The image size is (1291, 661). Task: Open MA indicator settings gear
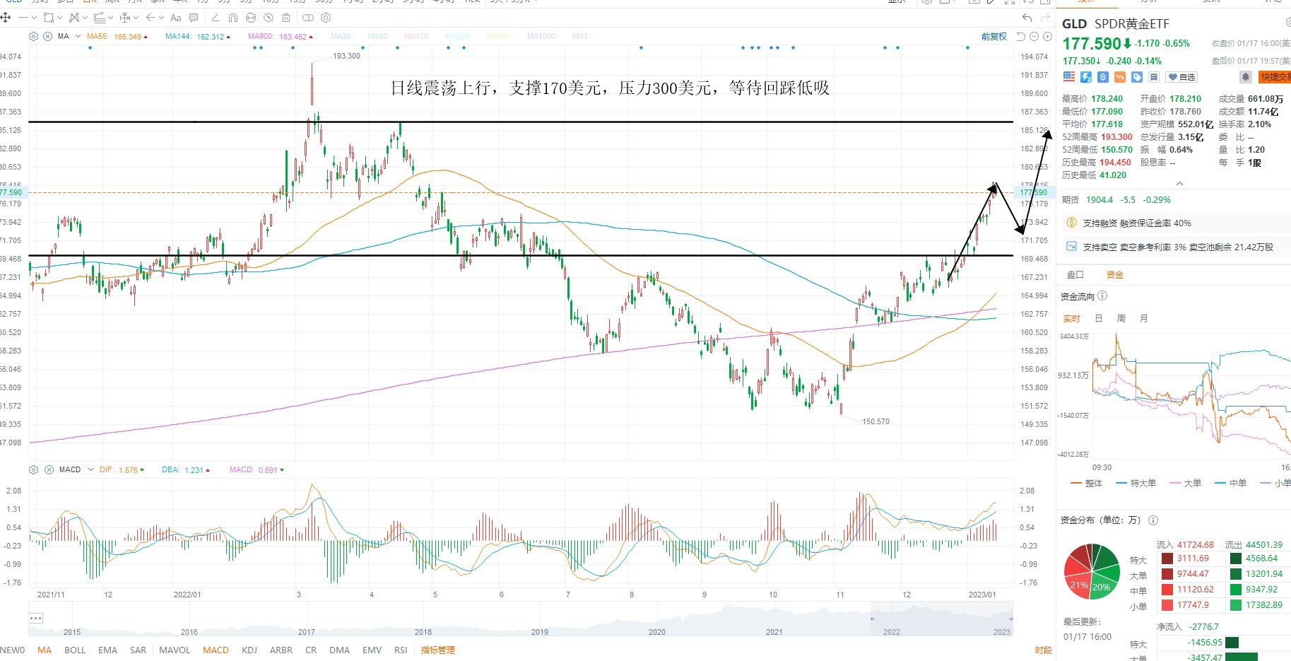(33, 36)
